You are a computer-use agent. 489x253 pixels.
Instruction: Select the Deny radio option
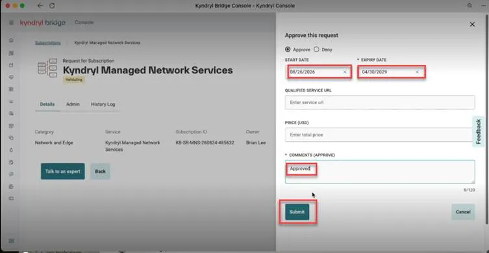pyautogui.click(x=316, y=49)
